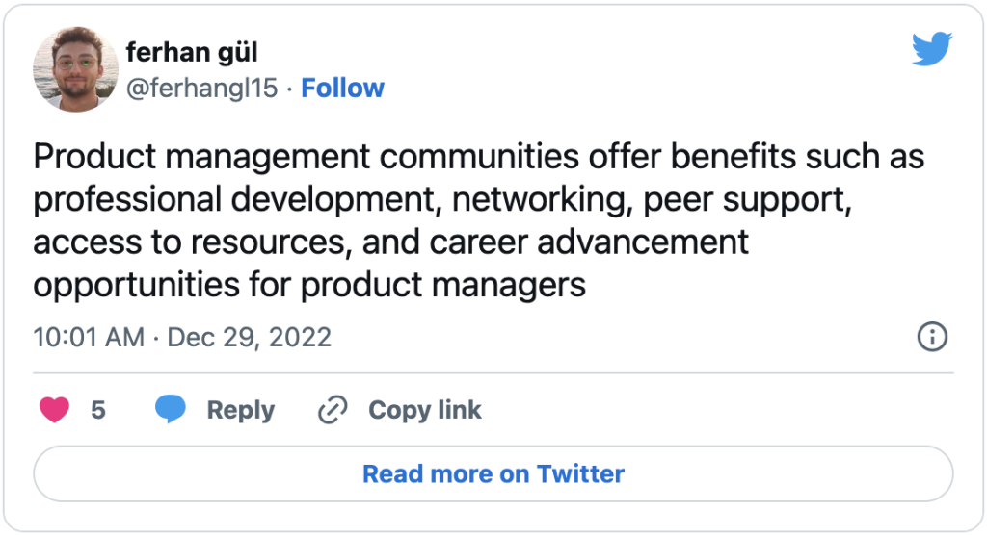Click the display name ferhan gül
Screen dimensions: 987x536
coord(192,52)
